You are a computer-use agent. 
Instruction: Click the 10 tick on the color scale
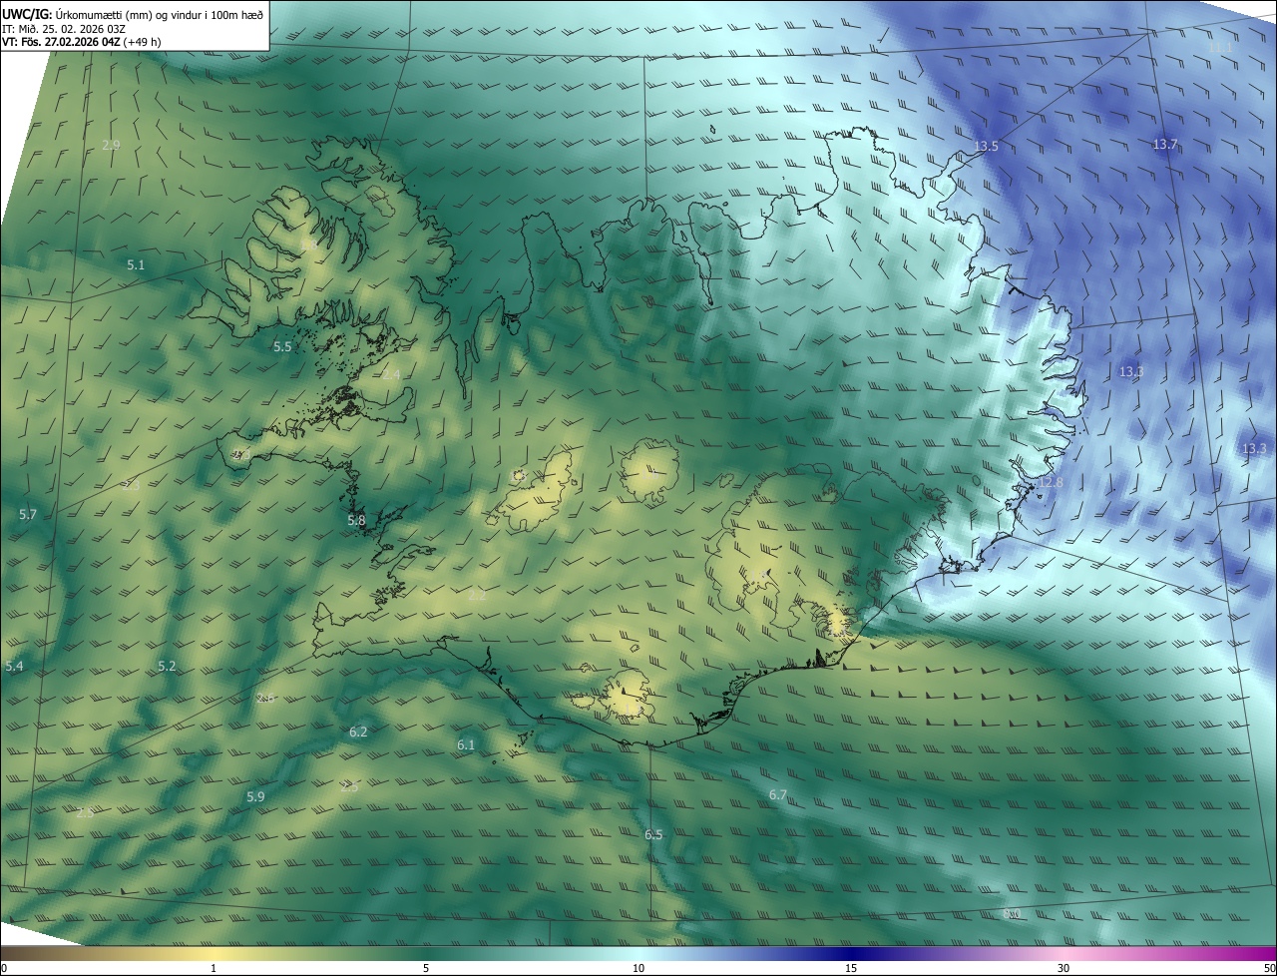click(638, 968)
